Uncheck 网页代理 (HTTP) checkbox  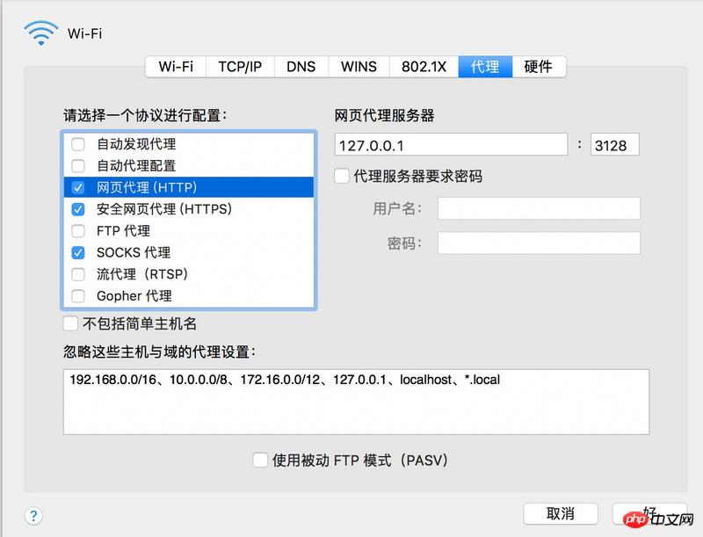click(x=78, y=187)
